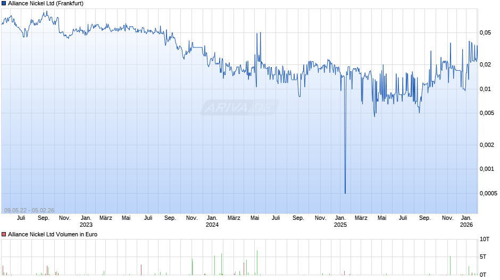Click the 'Jan. 2024' time axis label
The image size is (500, 280).
click(x=212, y=221)
